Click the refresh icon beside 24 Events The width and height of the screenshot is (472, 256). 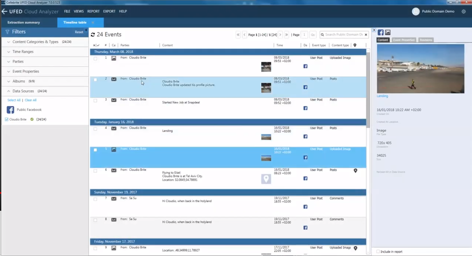(x=93, y=35)
